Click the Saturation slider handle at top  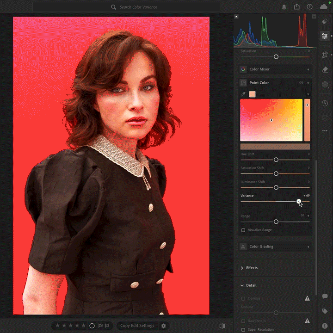[276, 57]
